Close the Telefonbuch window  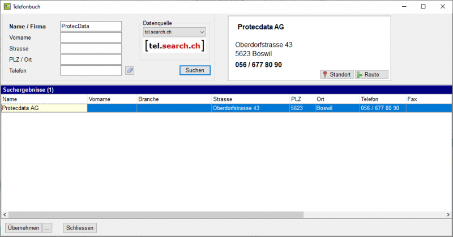coord(443,6)
